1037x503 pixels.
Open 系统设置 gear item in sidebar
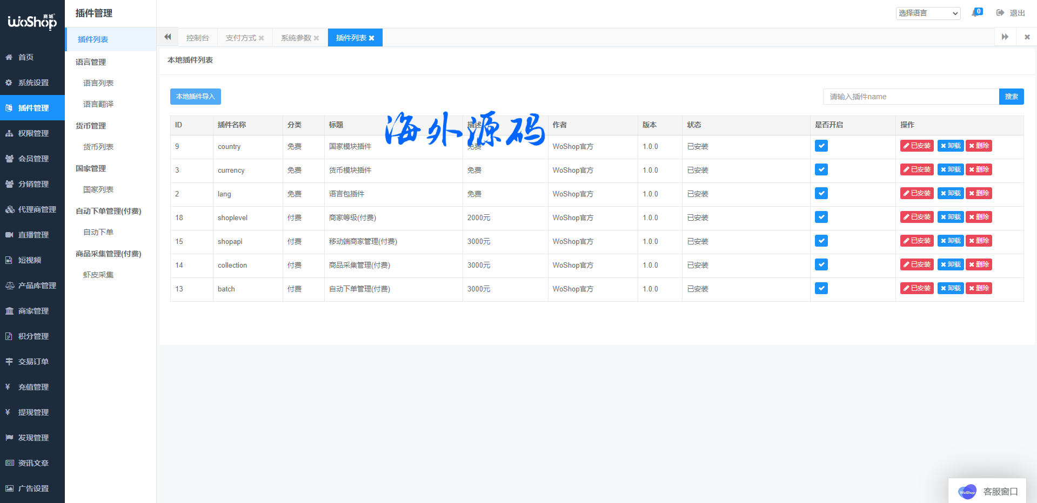tap(9, 83)
